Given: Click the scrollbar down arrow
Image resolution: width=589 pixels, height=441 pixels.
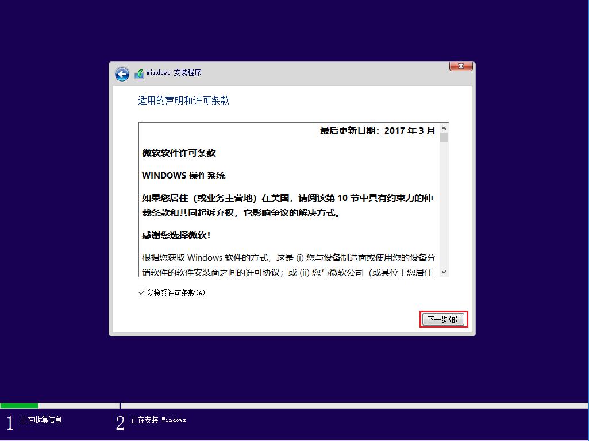Looking at the screenshot, I should (444, 273).
